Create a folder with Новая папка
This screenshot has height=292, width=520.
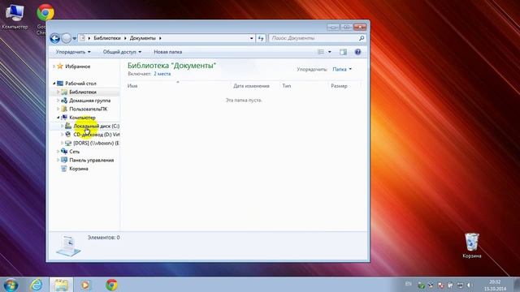click(x=168, y=52)
